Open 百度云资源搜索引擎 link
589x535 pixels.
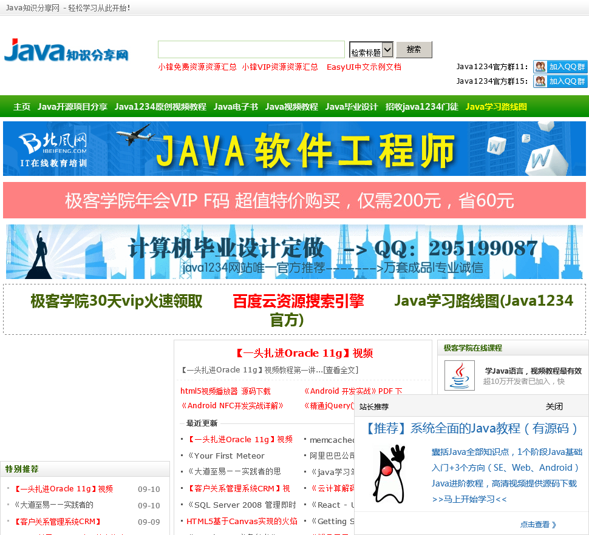pyautogui.click(x=299, y=301)
